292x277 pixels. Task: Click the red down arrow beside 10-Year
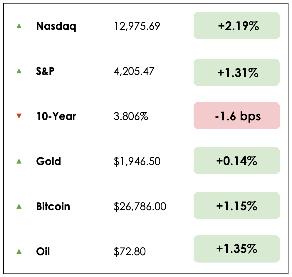[x=19, y=116]
